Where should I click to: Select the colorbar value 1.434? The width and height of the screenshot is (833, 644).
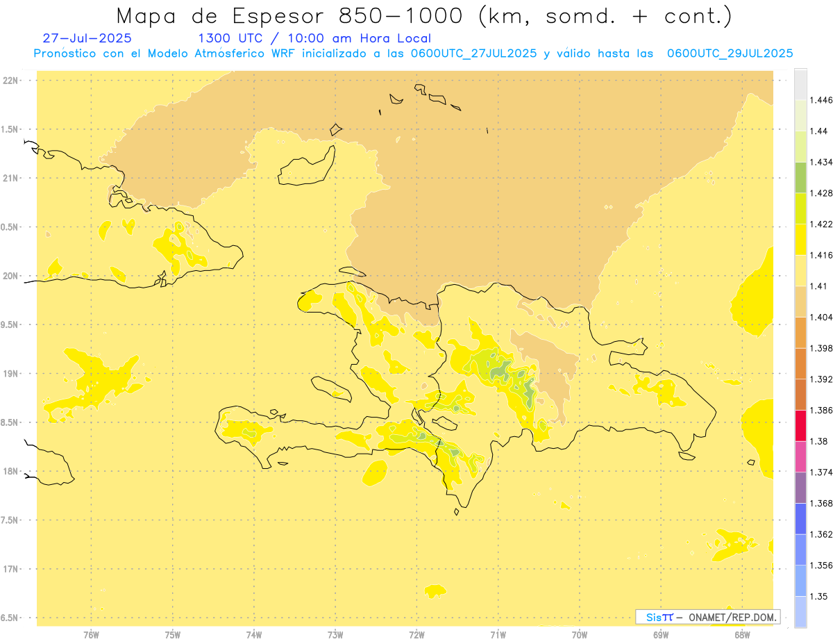coord(821,162)
